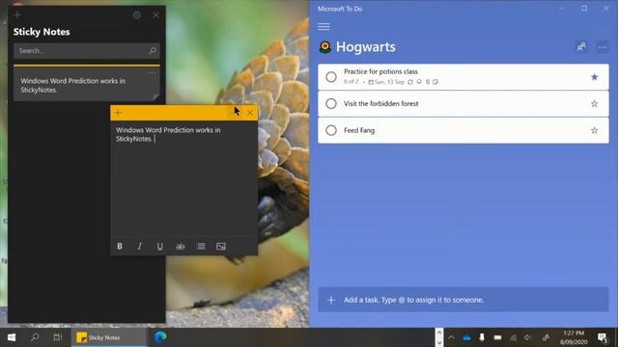Toggle Bold formatting in the note
Image resolution: width=618 pixels, height=347 pixels.
(x=120, y=247)
